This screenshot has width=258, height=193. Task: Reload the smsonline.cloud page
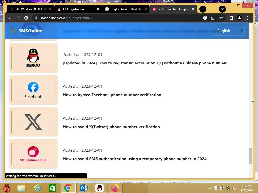point(26,18)
